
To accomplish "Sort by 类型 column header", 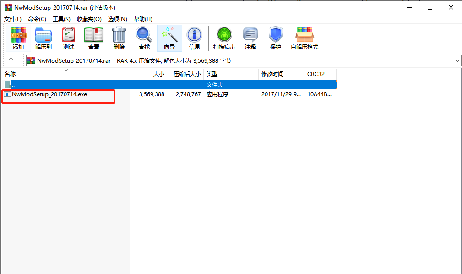I will 231,74.
